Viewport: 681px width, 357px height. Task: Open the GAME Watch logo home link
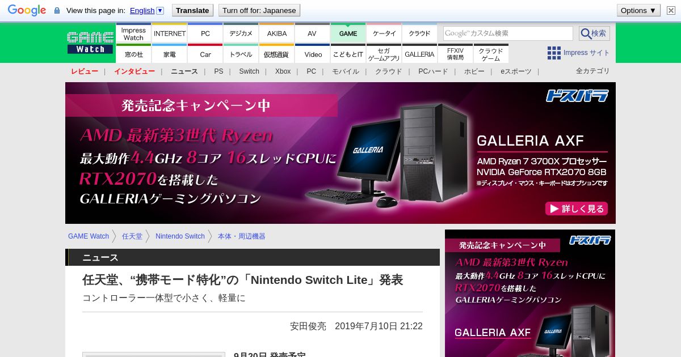[x=90, y=43]
